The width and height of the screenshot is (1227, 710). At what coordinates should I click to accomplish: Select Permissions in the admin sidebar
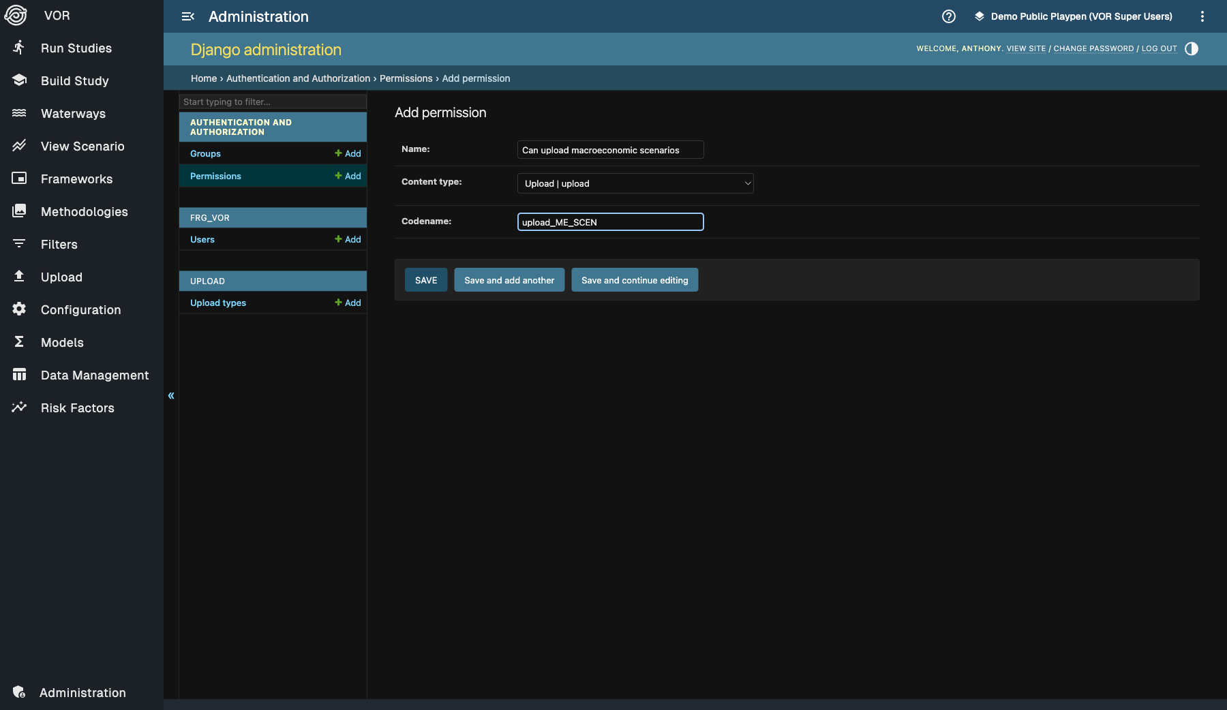215,176
